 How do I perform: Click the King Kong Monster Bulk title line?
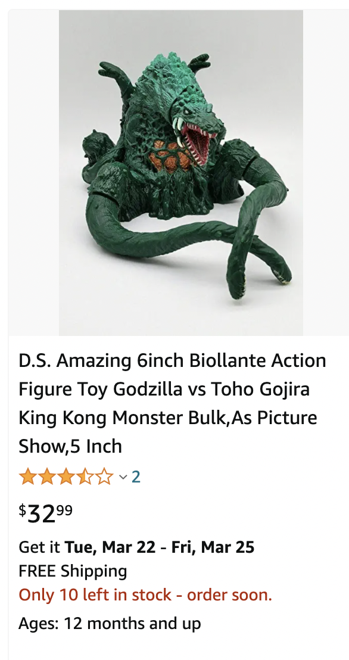(168, 418)
